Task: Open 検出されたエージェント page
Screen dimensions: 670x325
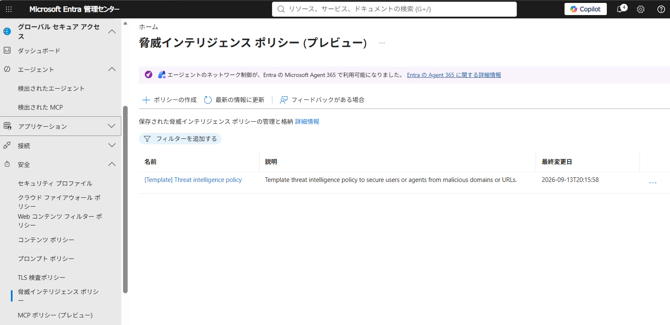Action: click(51, 88)
